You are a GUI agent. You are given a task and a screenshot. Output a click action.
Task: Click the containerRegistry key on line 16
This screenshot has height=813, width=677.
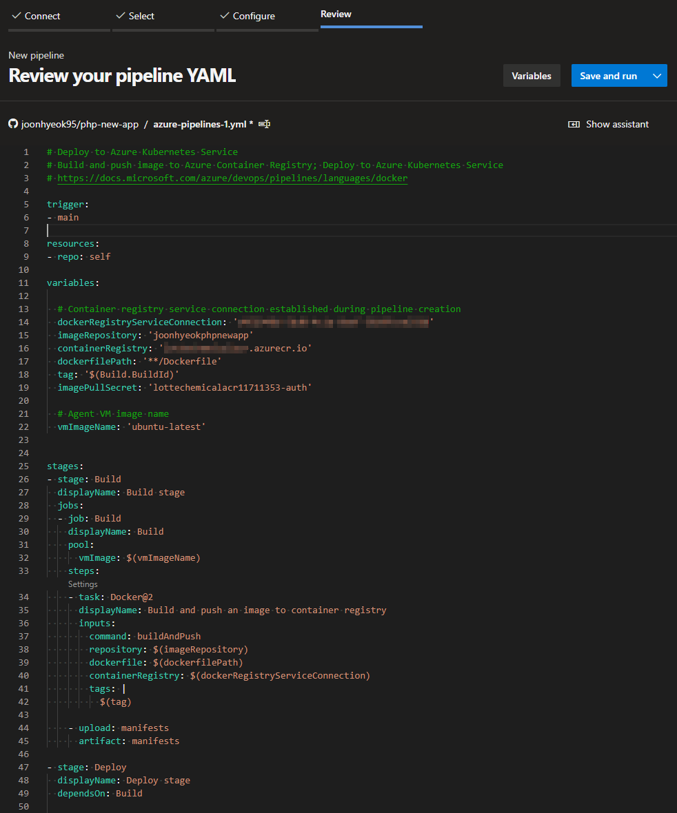103,349
